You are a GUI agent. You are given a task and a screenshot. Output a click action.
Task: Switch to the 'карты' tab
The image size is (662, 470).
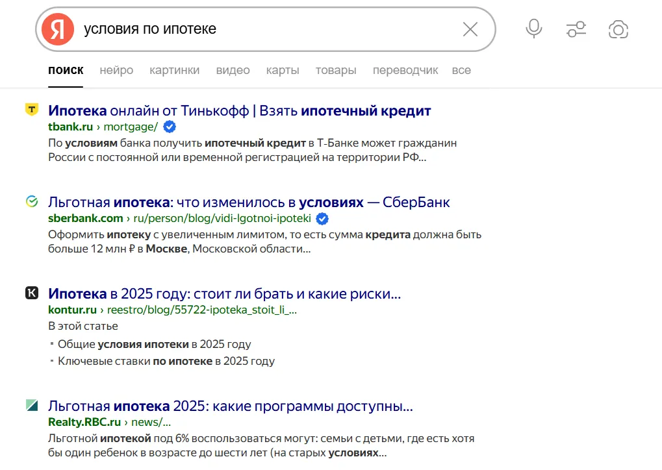click(x=283, y=70)
